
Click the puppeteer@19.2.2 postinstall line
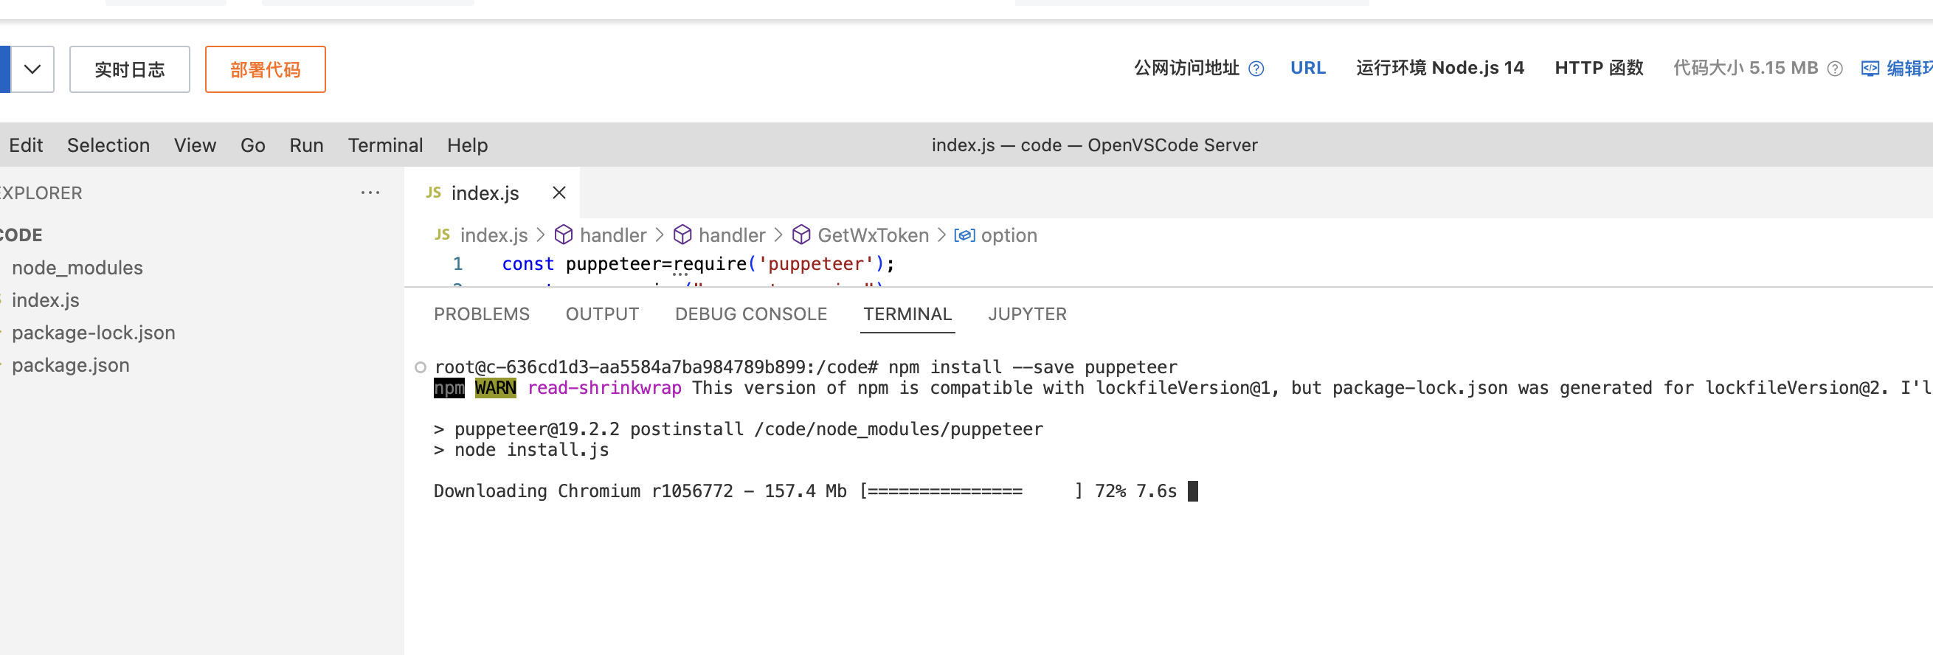click(x=738, y=429)
